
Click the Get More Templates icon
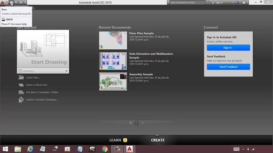pos(21,92)
